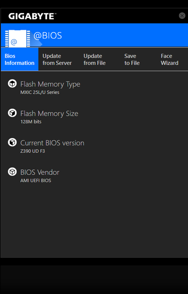Screen dimensions: 188x294
Task: Click the @BIOS chip icon in header
Action: point(17,39)
